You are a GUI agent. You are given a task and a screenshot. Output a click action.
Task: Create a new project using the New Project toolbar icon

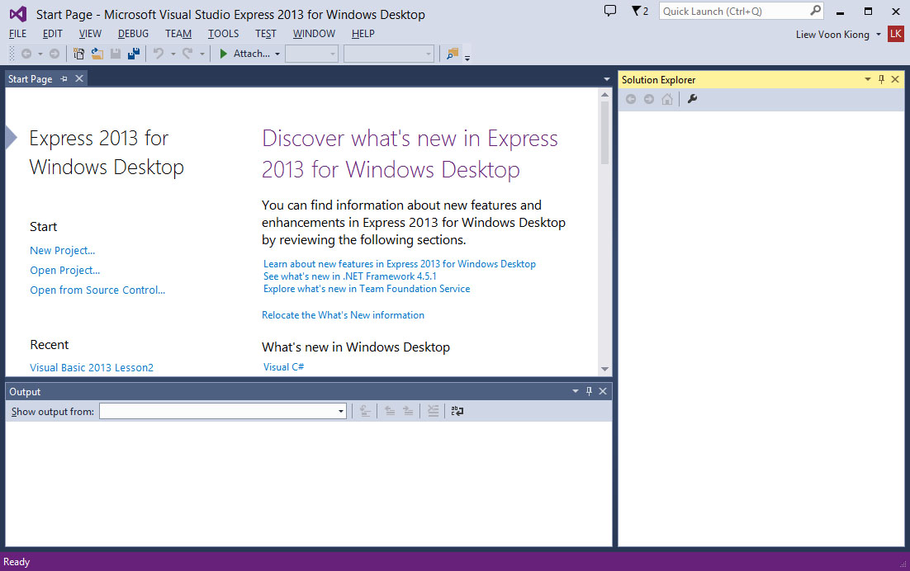[78, 53]
